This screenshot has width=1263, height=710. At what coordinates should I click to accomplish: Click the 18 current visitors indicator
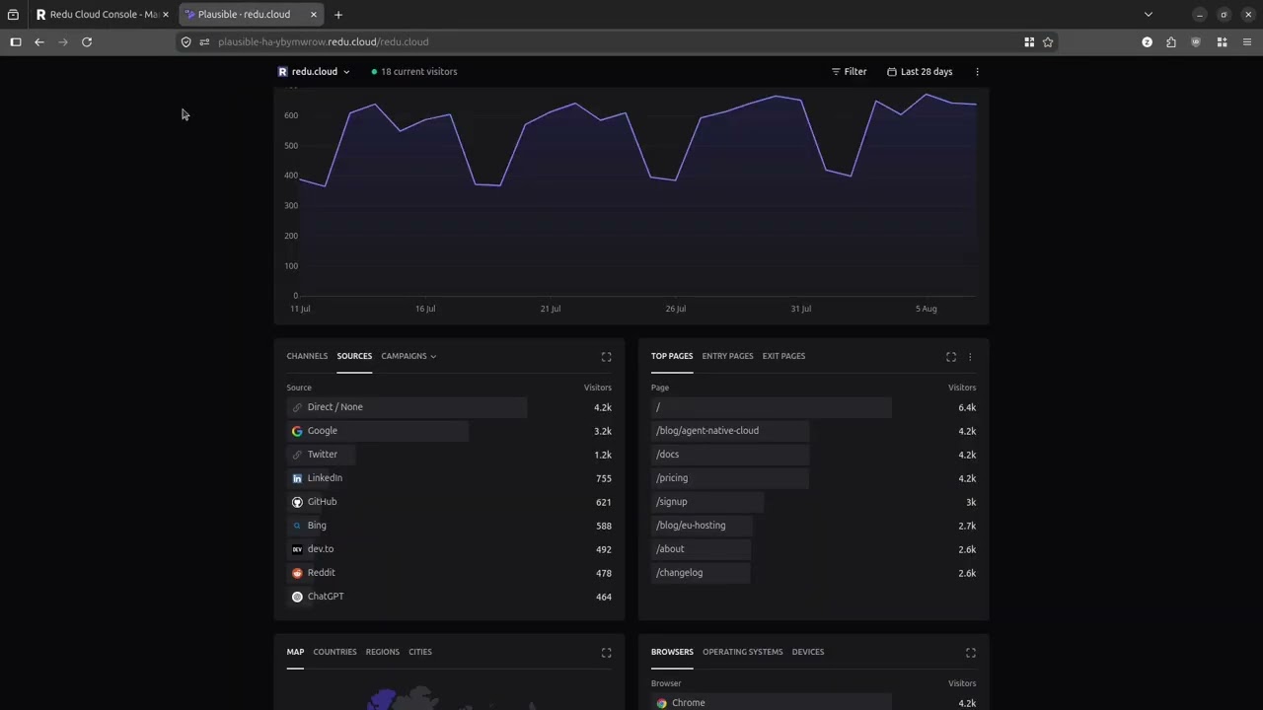pos(414,72)
